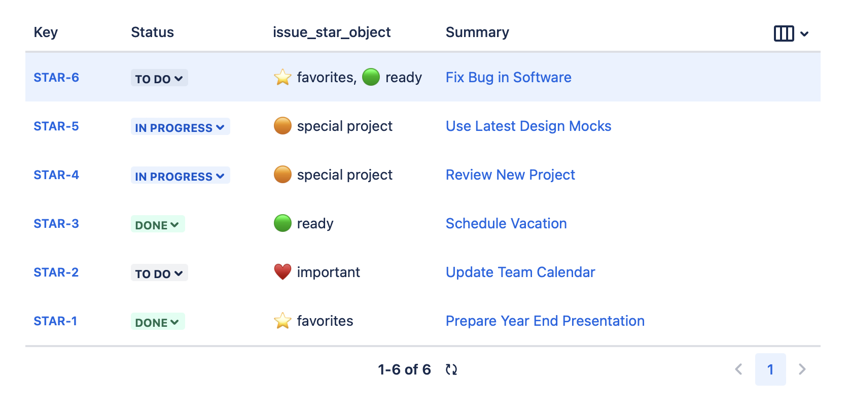Sort by the Summary column header

click(477, 32)
